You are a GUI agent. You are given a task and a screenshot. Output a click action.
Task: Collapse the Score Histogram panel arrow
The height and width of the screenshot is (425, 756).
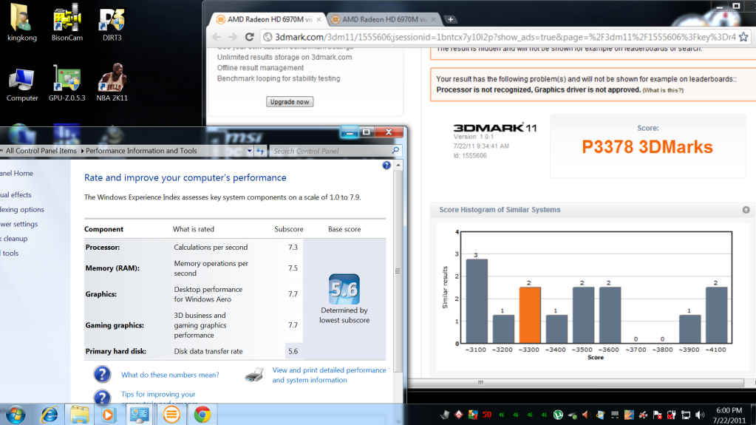[x=746, y=210]
